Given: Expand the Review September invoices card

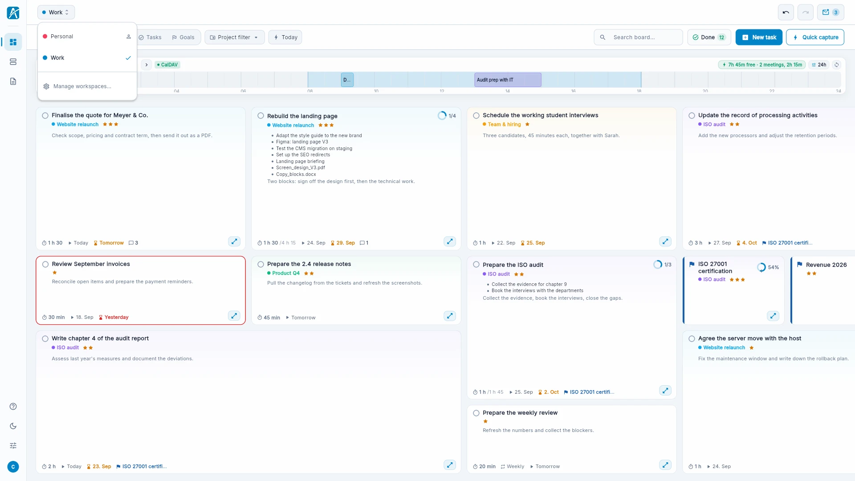Looking at the screenshot, I should (234, 316).
